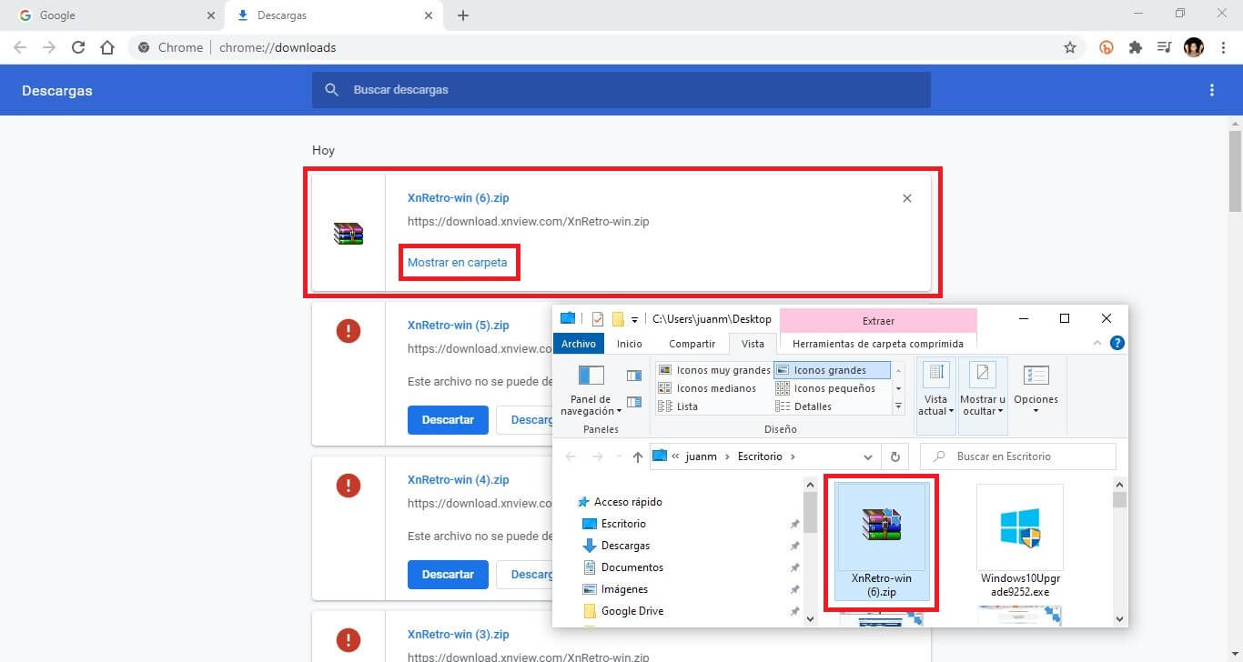The height and width of the screenshot is (662, 1243).
Task: Select the XnRetro-win (6).zip file in Explorer
Action: [881, 543]
